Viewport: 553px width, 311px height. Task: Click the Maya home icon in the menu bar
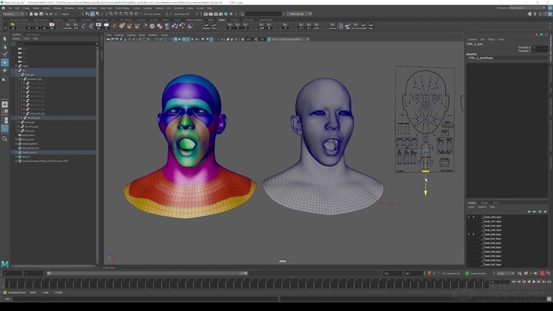click(x=3, y=8)
